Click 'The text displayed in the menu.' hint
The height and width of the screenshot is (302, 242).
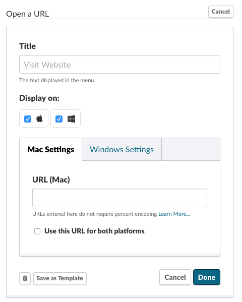tap(57, 80)
